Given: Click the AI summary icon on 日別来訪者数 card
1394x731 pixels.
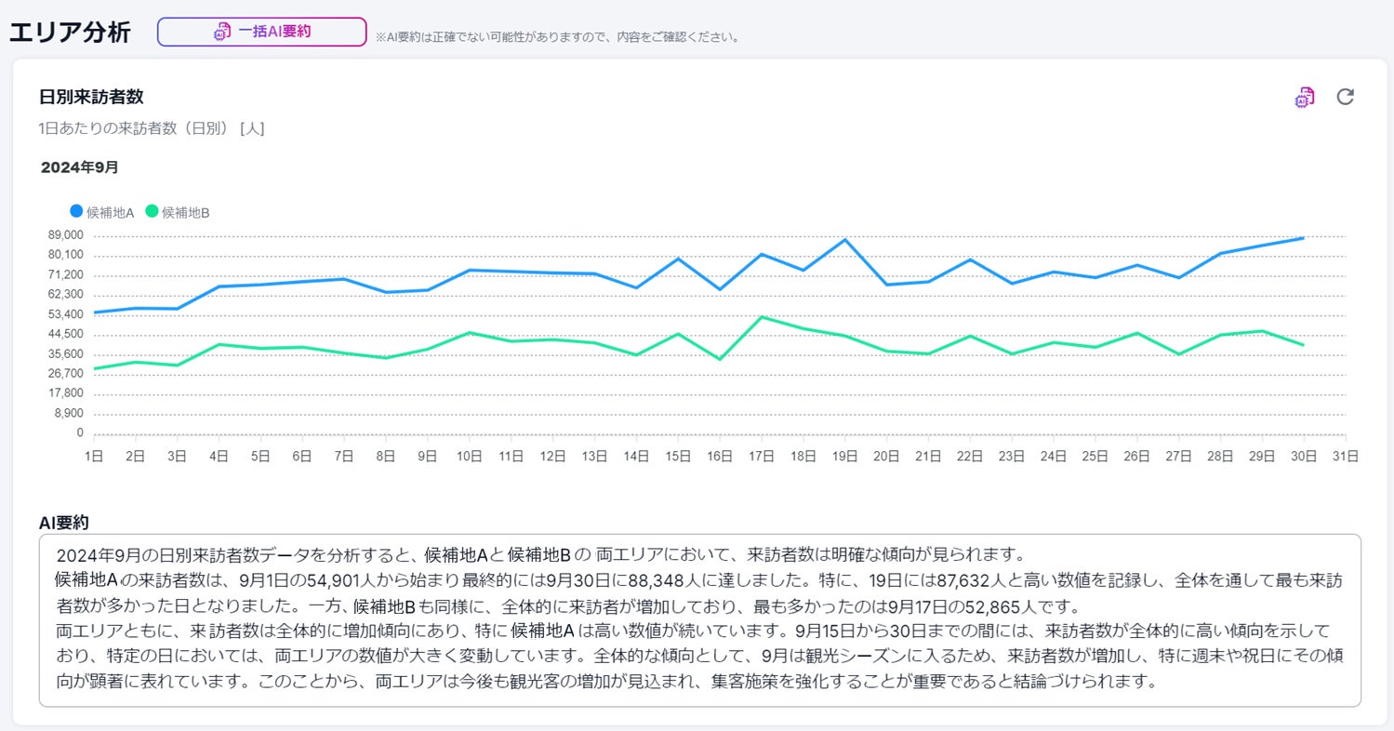Looking at the screenshot, I should 1305,98.
